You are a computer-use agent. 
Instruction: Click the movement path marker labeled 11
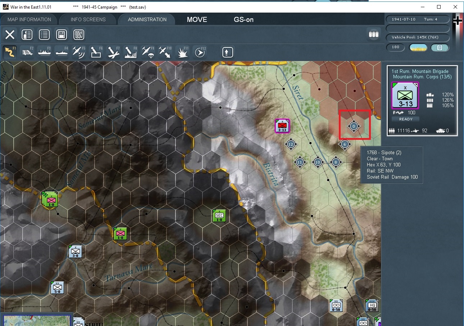coord(300,162)
